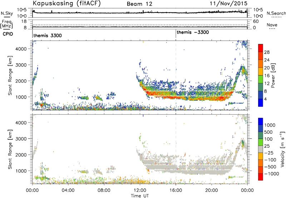The image size is (286, 198).
Task: Click the 04:00 time tick label
Action: (68, 190)
